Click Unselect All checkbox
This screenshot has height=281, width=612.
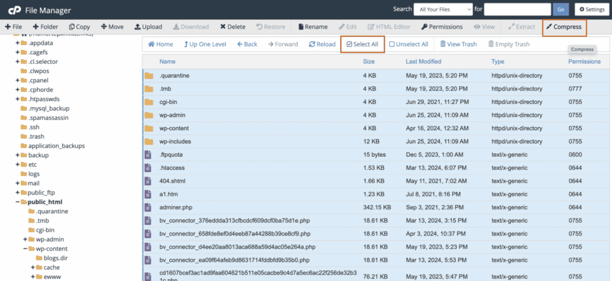tap(409, 44)
